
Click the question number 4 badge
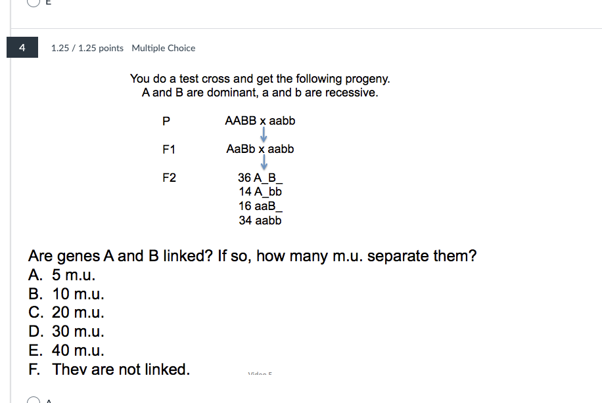pos(22,48)
